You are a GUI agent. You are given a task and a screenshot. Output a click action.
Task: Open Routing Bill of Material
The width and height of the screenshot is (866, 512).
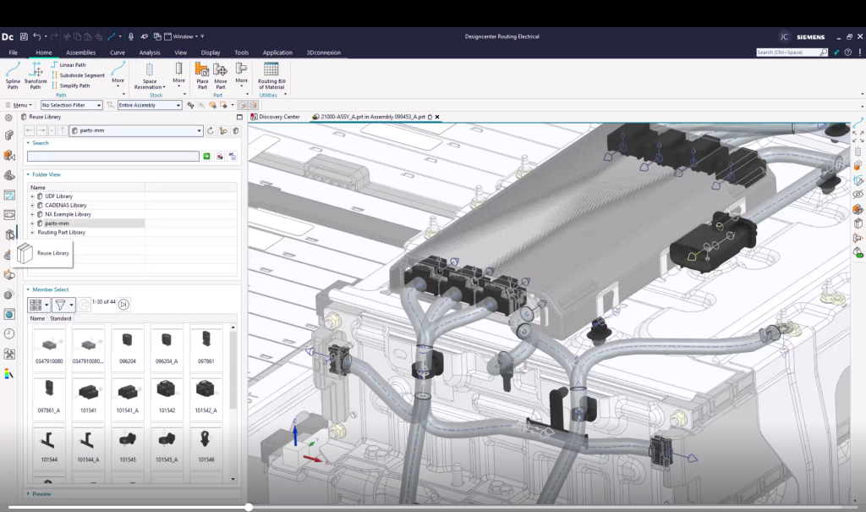click(x=271, y=75)
